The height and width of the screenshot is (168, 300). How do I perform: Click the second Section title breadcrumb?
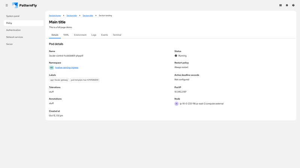pyautogui.click(x=88, y=16)
